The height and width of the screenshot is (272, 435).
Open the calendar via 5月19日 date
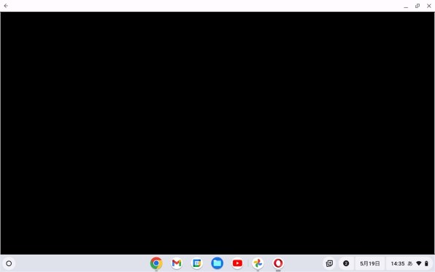tap(370, 263)
